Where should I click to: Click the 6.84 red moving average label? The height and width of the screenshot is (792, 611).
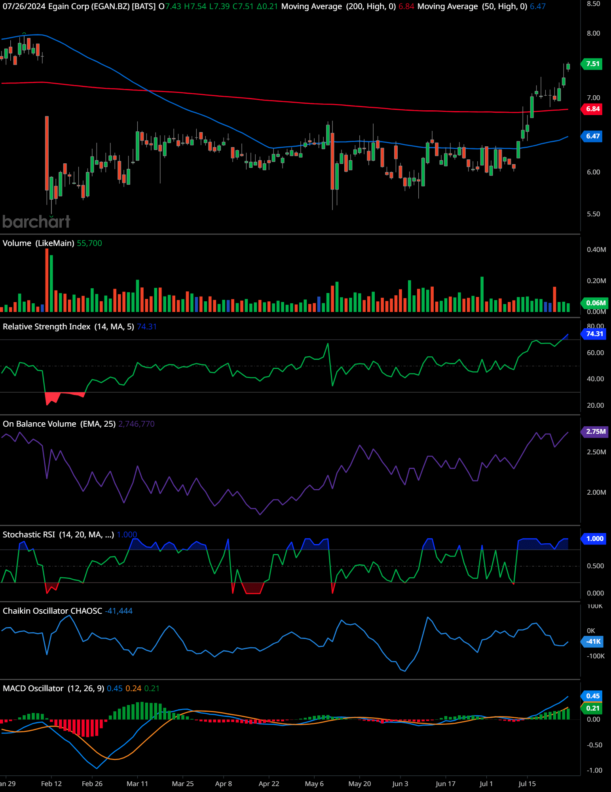click(592, 109)
